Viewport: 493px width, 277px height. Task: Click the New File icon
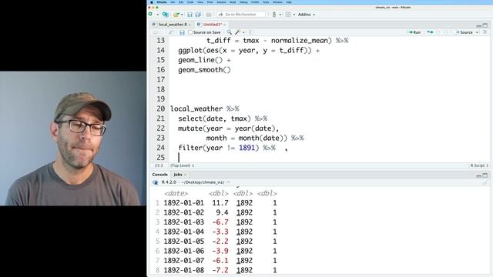tap(151, 14)
